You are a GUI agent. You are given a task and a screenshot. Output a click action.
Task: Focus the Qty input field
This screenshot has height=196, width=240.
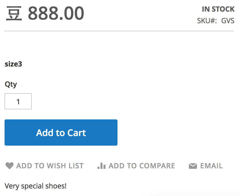click(18, 102)
